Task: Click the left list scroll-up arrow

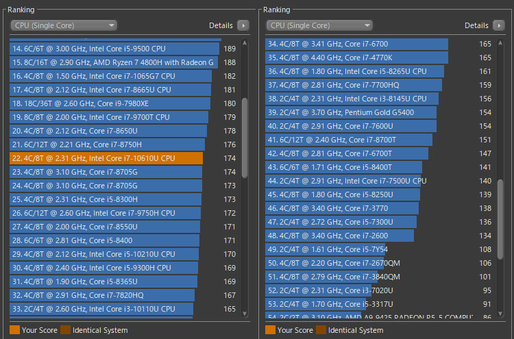Action: [x=245, y=43]
